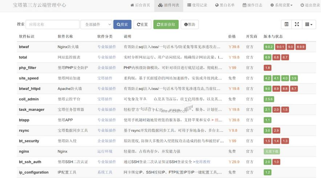Image resolution: width=321 pixels, height=178 pixels.
Task: Click the 宝塔第三方云端管理中心 brand title
Action: (x=39, y=5)
